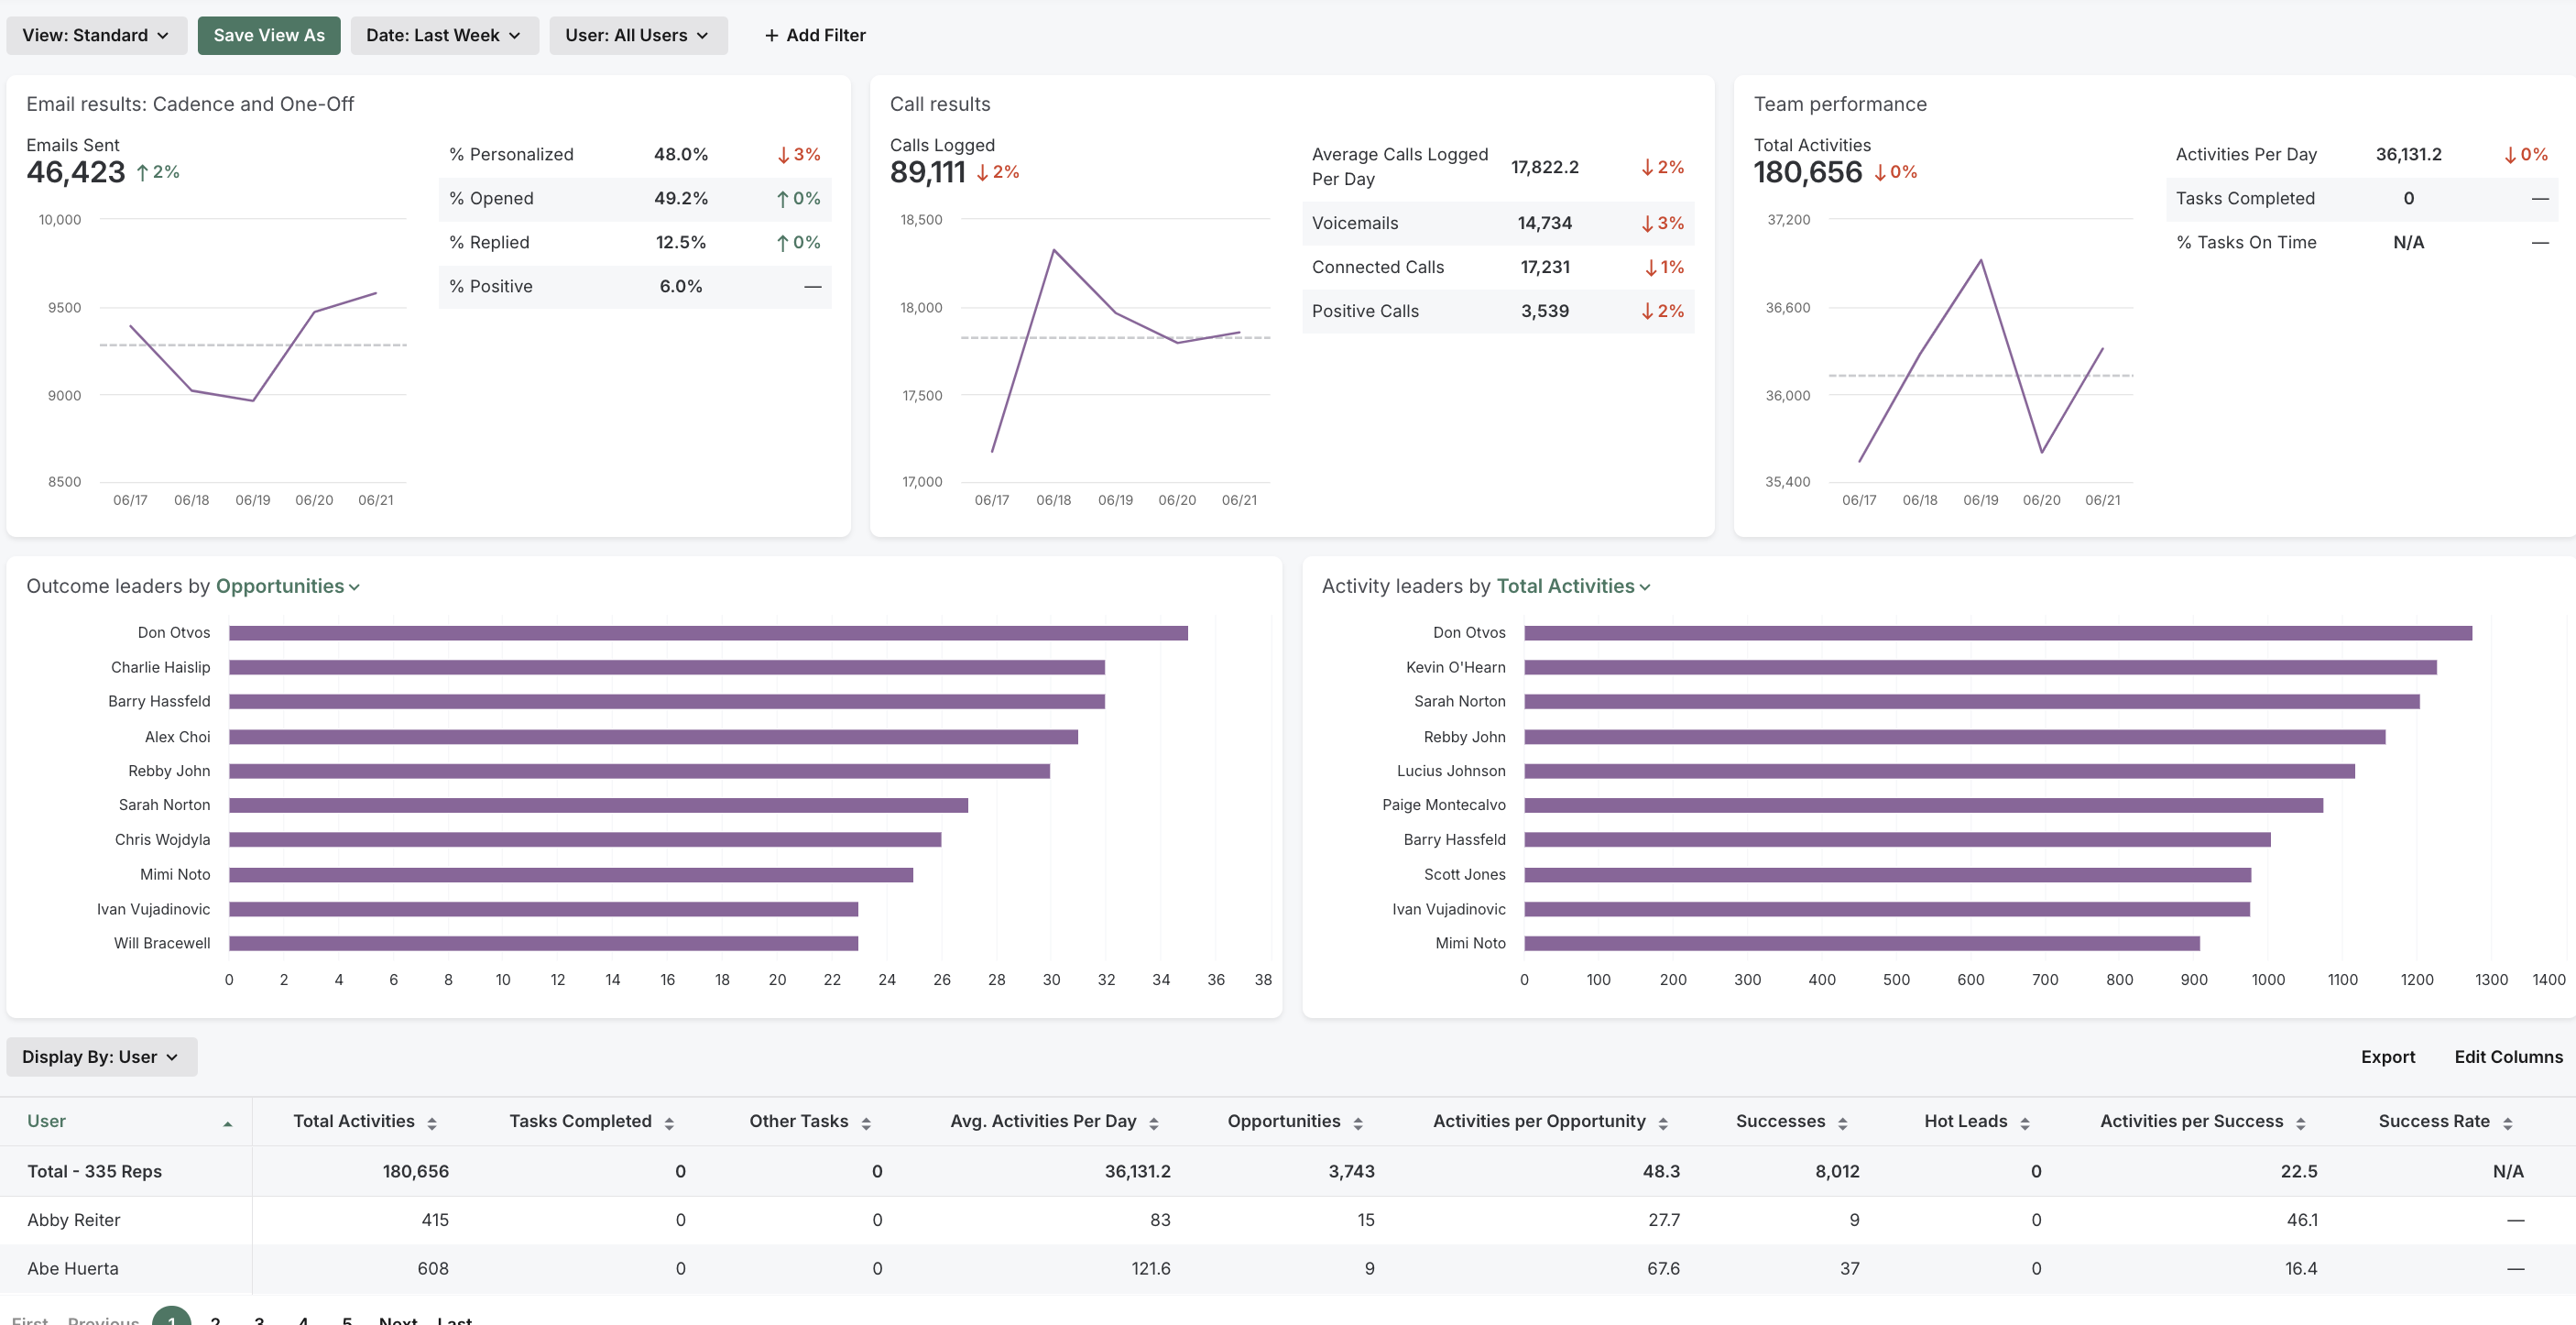Open the User: All Users dropdown

(638, 35)
